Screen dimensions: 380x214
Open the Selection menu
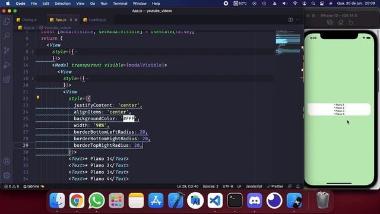click(62, 4)
